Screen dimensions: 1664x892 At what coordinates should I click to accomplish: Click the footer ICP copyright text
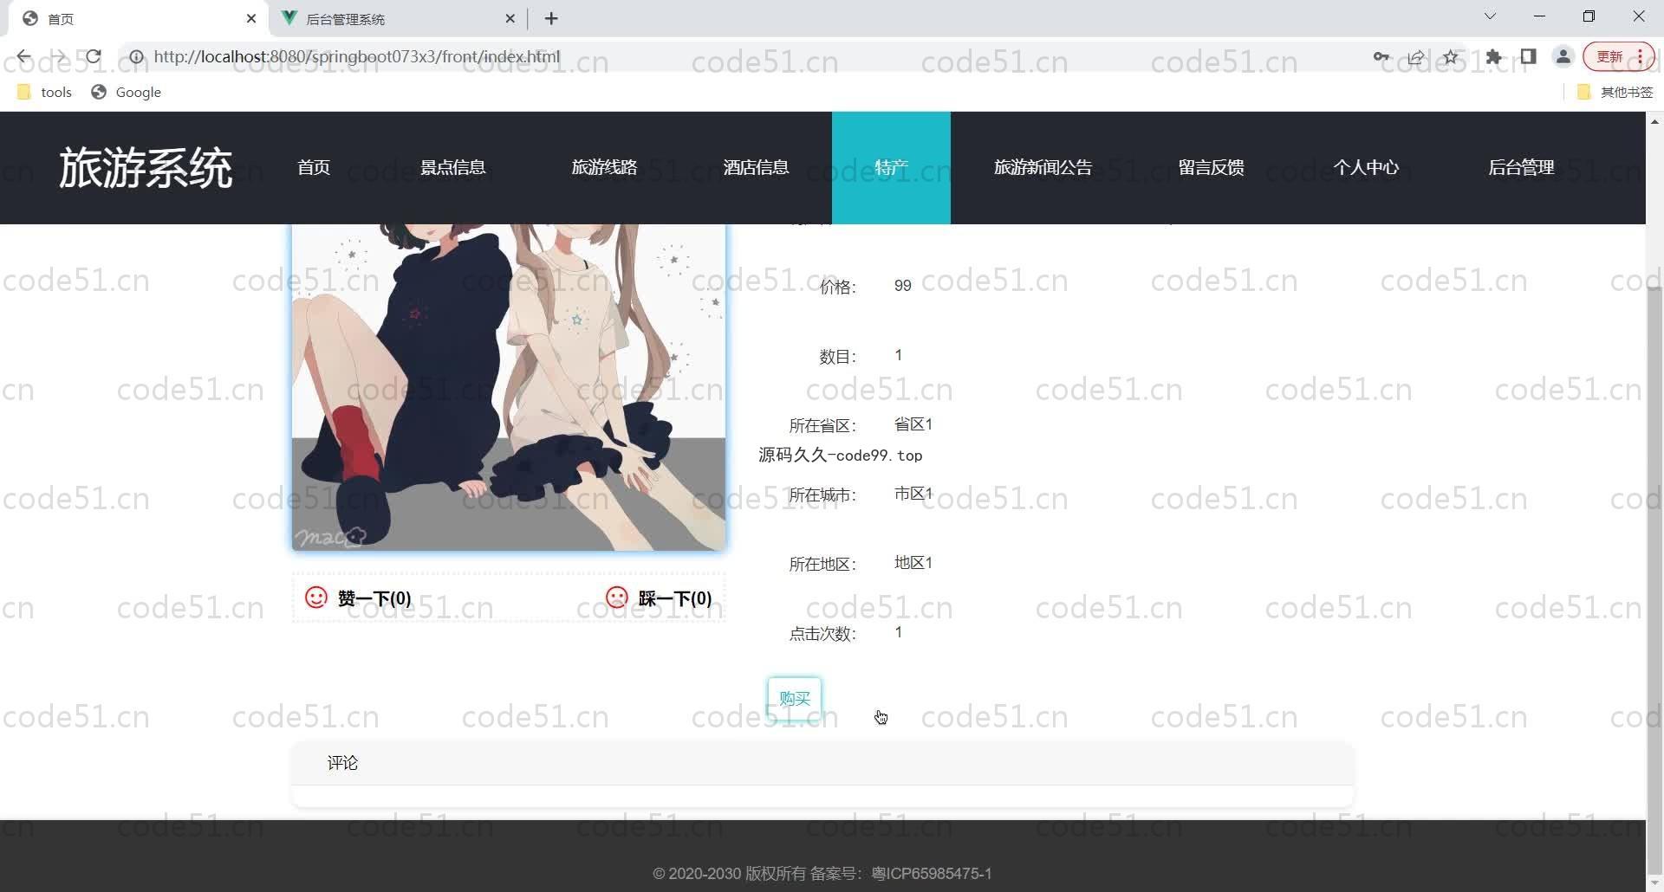point(822,874)
